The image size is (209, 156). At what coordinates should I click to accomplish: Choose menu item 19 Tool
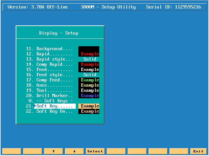[x=49, y=90]
